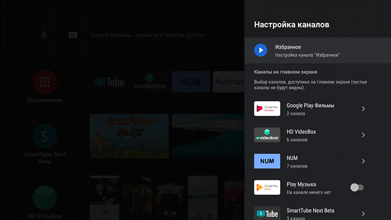Click the NUM logo icon in the channel list

[267, 161]
